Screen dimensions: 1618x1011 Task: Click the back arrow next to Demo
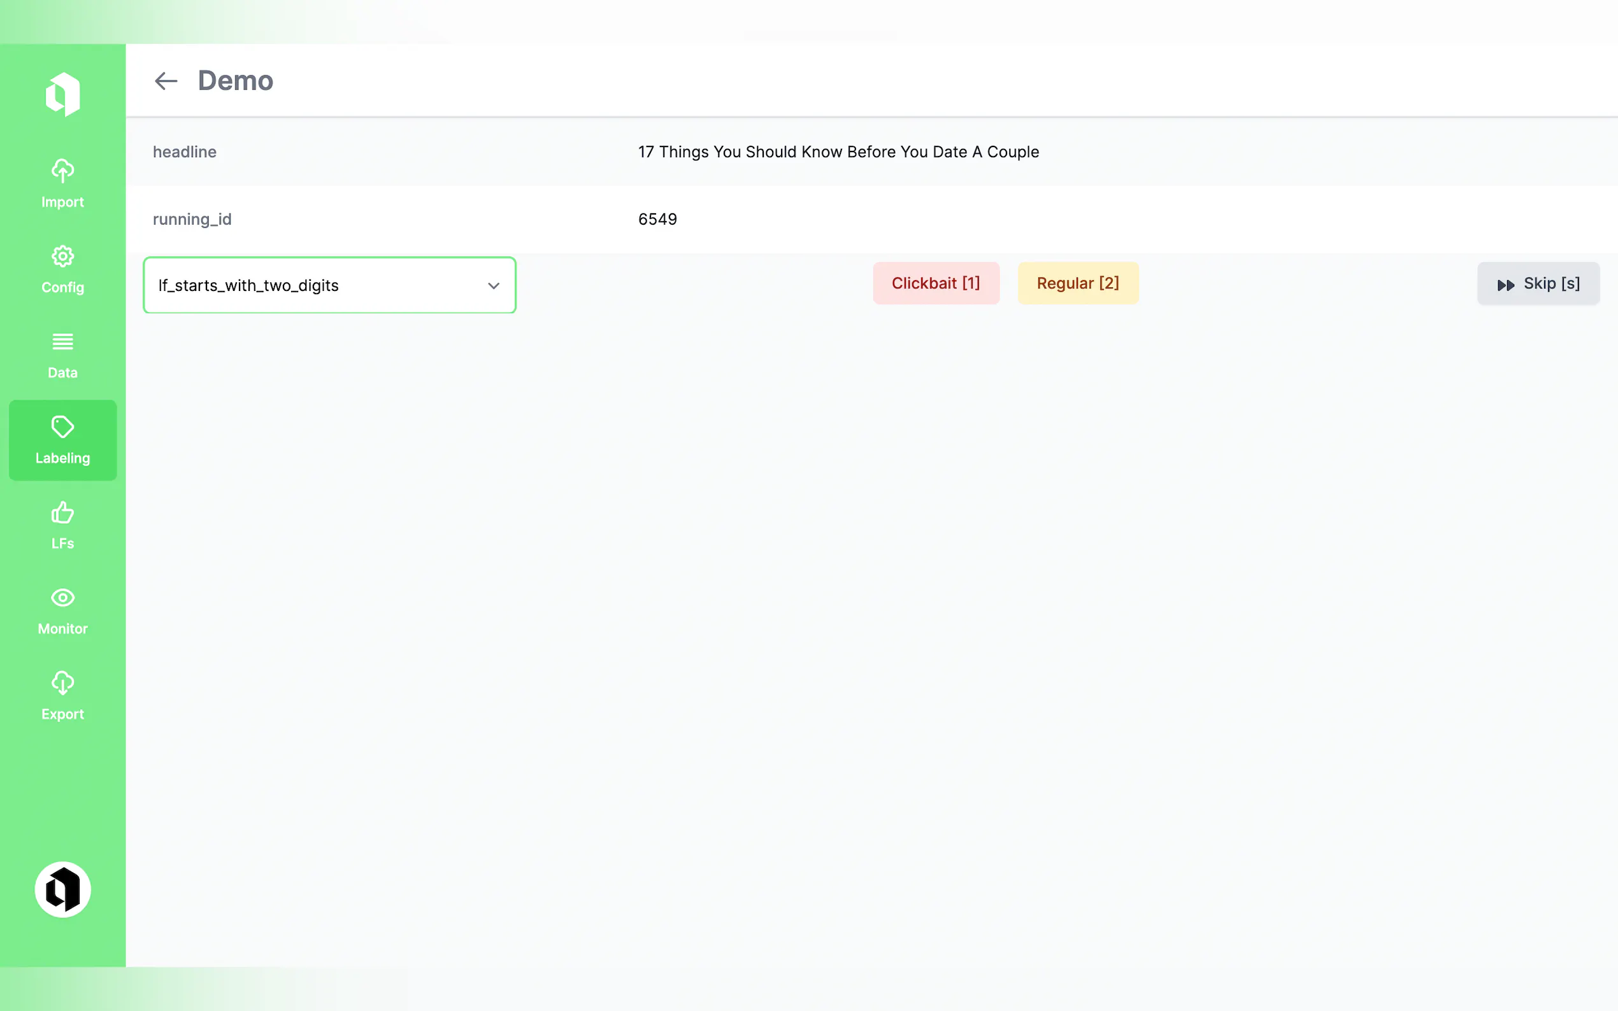165,81
